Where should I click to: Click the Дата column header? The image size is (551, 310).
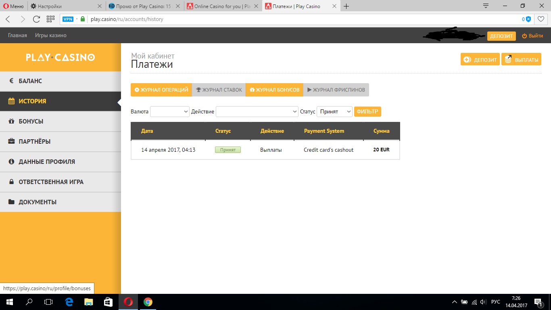coord(147,131)
